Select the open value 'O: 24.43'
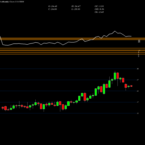 coord(52,6)
